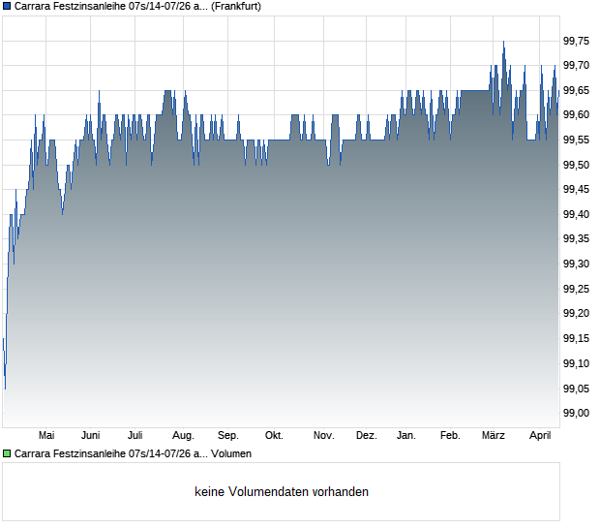Click the Juli month marker
The height and width of the screenshot is (529, 600).
(x=135, y=436)
